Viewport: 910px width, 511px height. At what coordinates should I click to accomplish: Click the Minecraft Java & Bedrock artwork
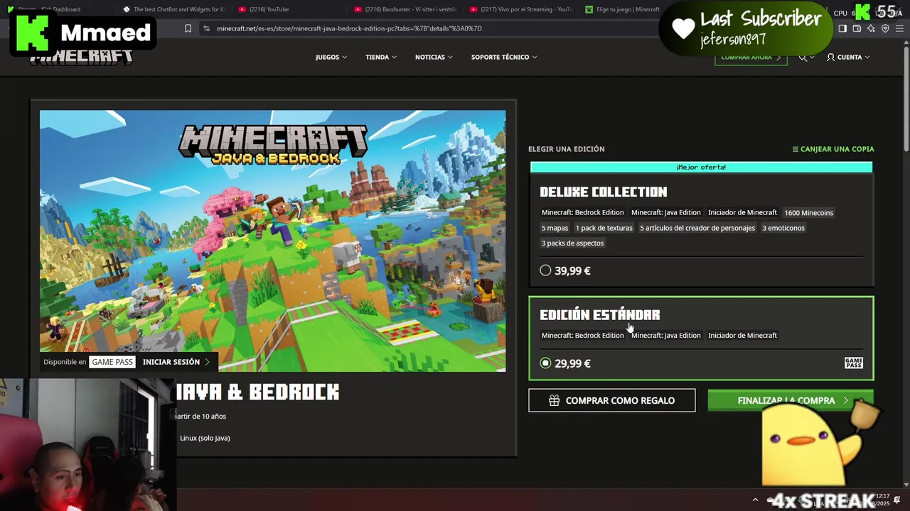[272, 241]
